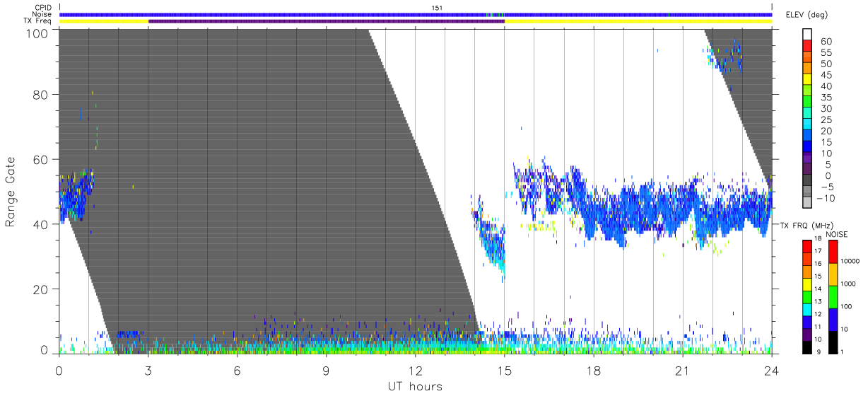Click the CPID value 151
Image resolution: width=868 pixels, height=401 pixels.
[x=437, y=8]
